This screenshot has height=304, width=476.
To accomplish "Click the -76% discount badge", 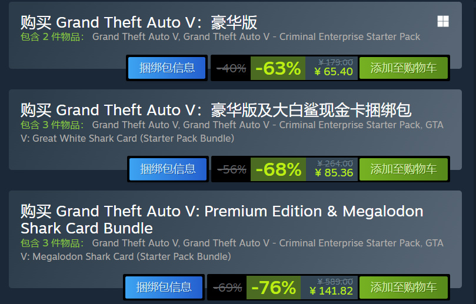I will pos(274,288).
